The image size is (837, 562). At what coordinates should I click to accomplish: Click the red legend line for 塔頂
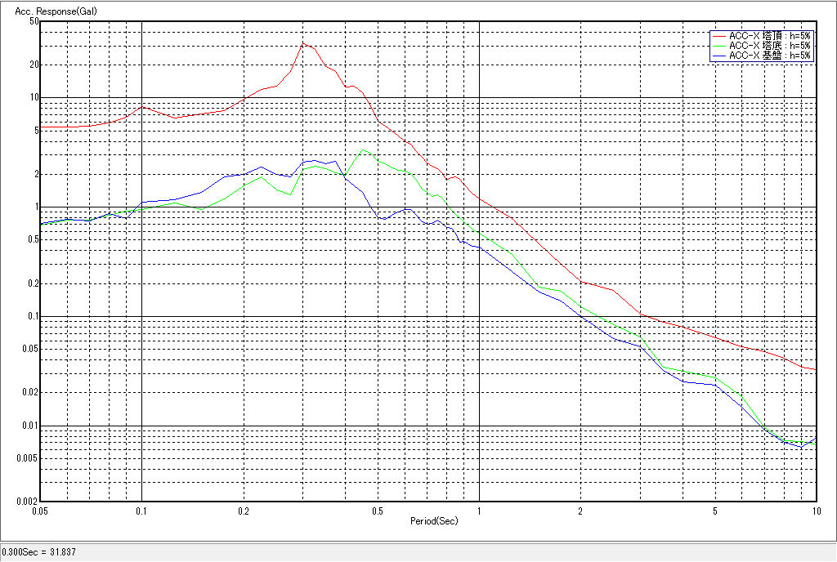point(719,36)
